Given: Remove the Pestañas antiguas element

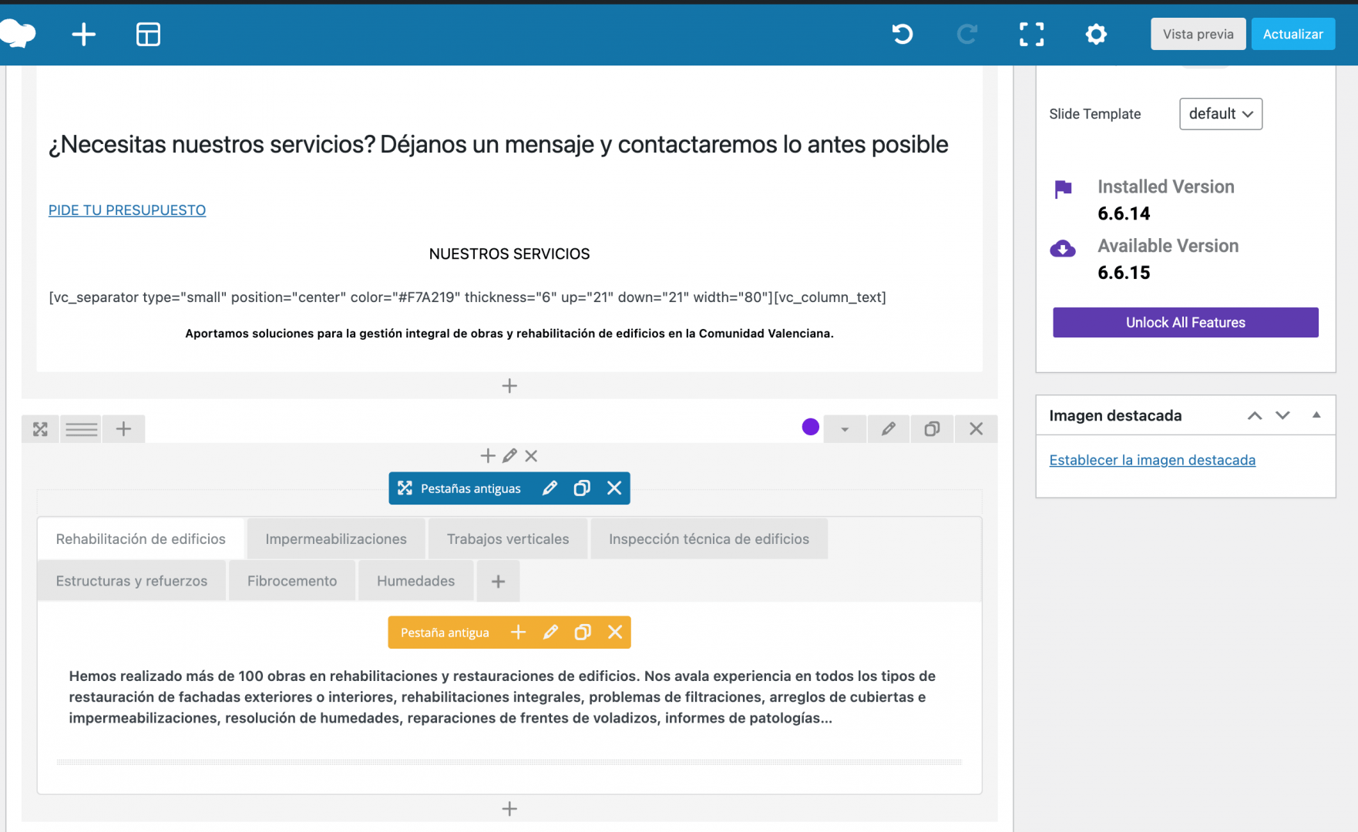Looking at the screenshot, I should (614, 488).
